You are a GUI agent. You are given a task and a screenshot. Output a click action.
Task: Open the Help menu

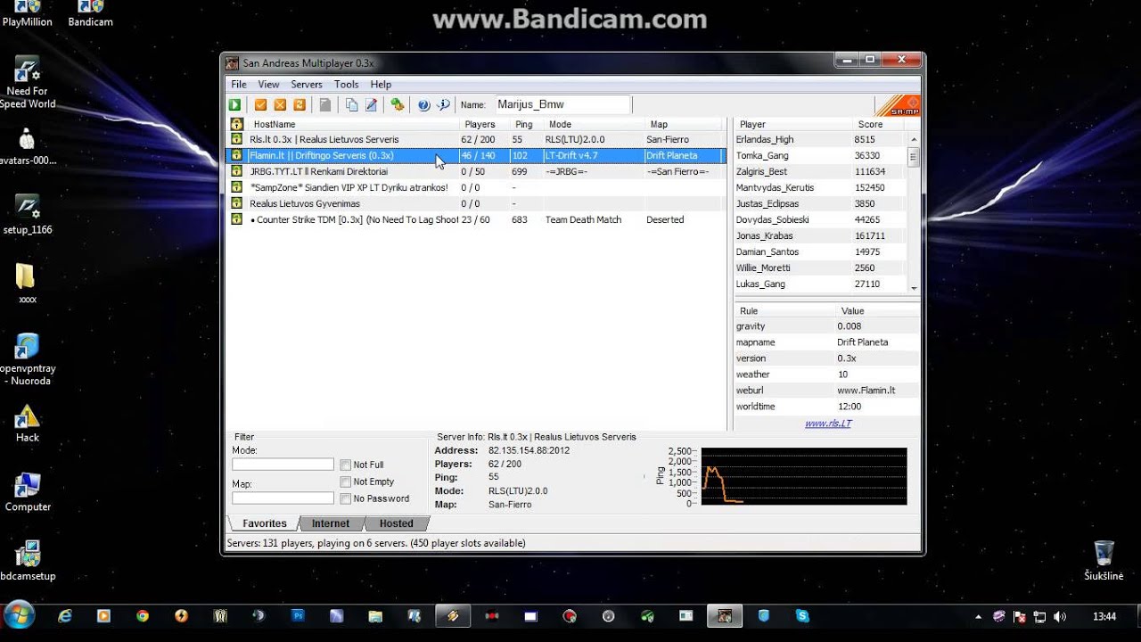pos(381,85)
